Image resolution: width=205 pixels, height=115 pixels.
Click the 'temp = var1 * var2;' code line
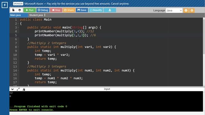(52, 55)
